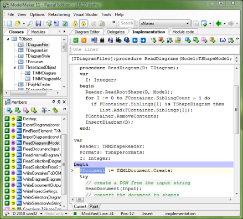Toggle the highlighted unlock padlock button
The width and height of the screenshot is (243, 219).
[x=83, y=23]
